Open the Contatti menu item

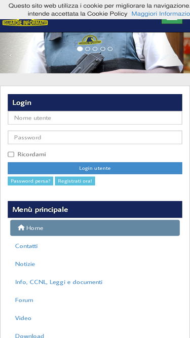26,246
